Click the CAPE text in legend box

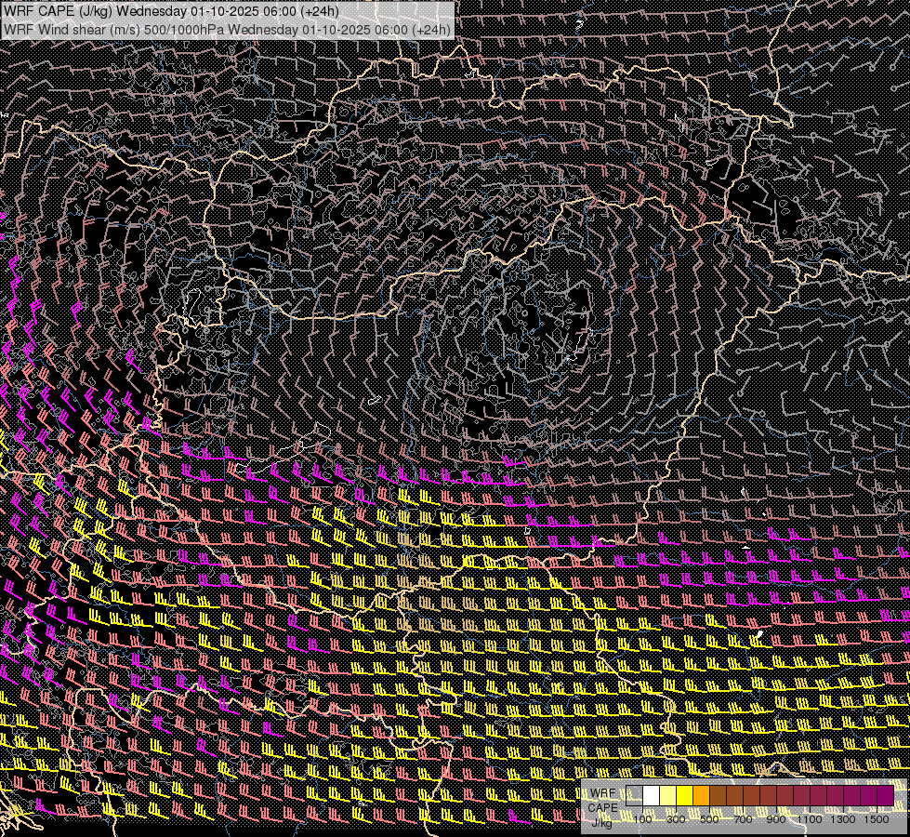click(x=602, y=808)
